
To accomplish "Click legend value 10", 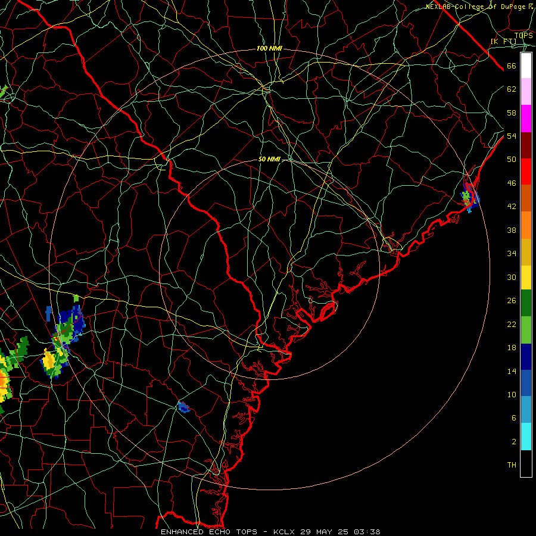I will [512, 395].
